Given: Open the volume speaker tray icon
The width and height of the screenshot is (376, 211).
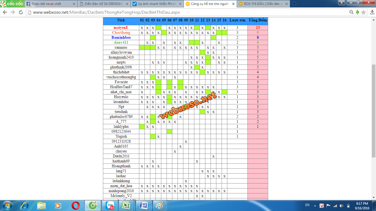Looking at the screenshot, I should (x=342, y=206).
